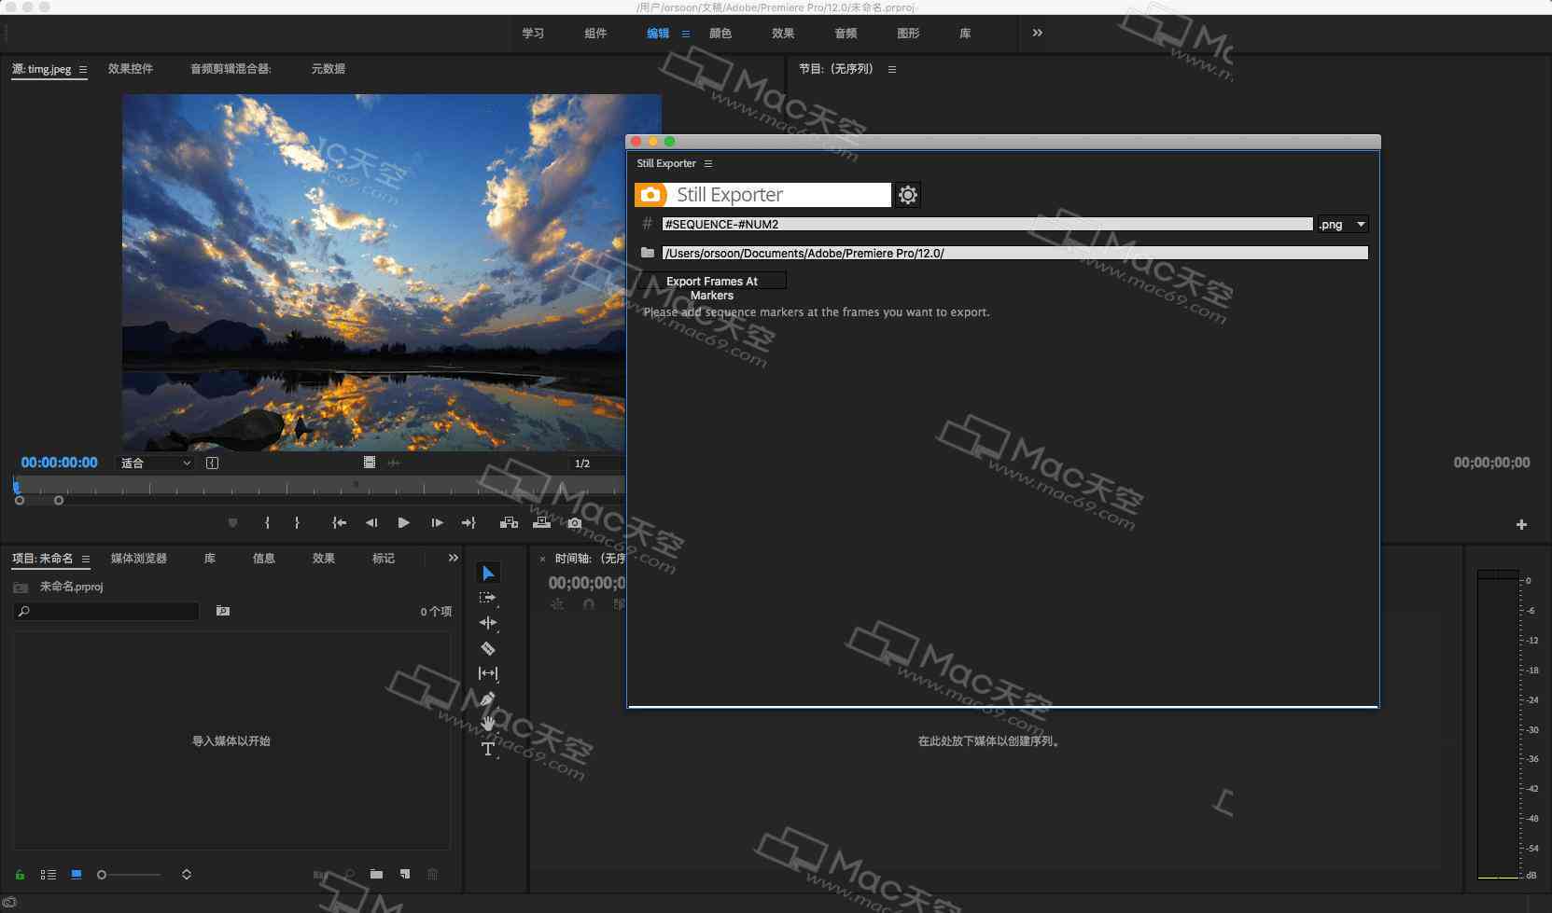Open the Still Exporter panel menu
This screenshot has height=913, width=1552.
708,163
